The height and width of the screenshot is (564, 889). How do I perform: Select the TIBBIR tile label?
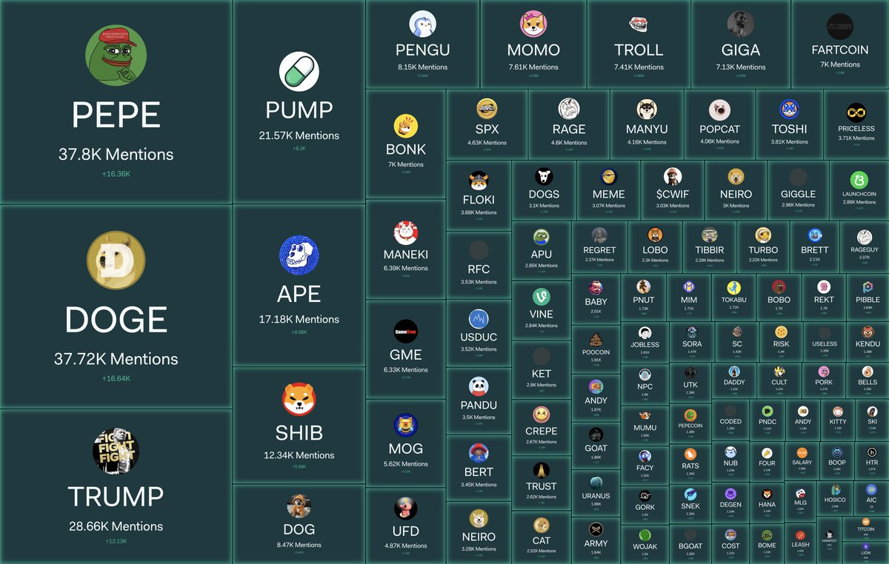[x=709, y=251]
